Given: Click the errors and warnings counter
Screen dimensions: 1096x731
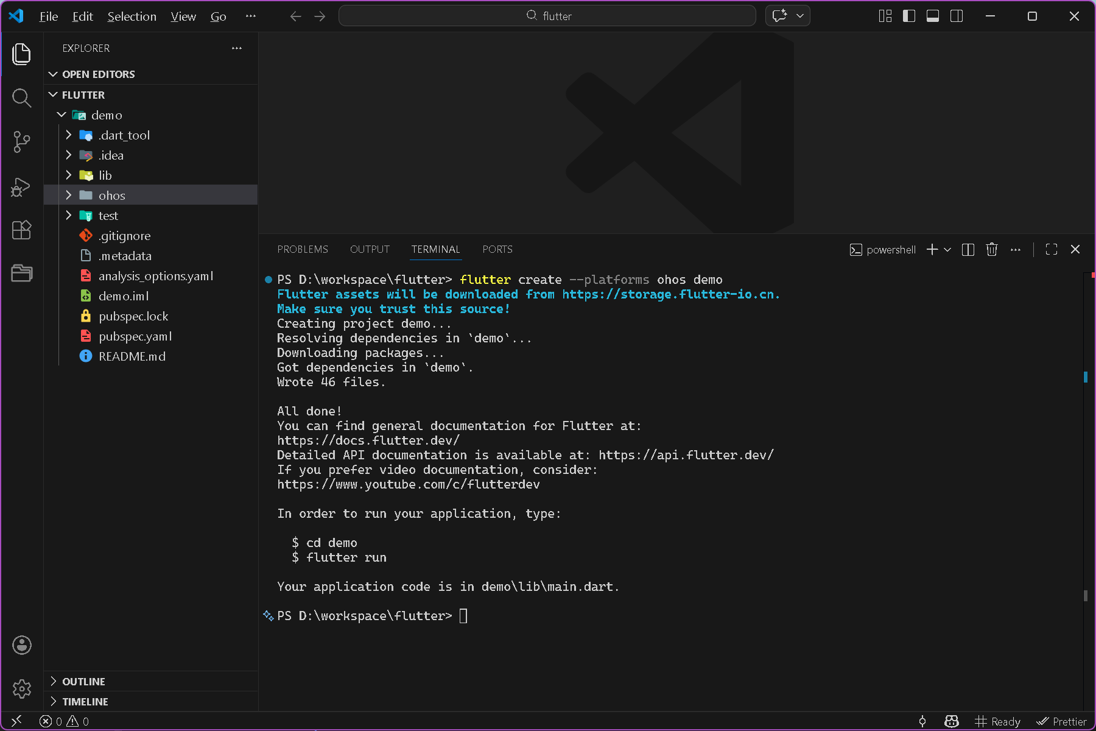Looking at the screenshot, I should click(x=65, y=721).
